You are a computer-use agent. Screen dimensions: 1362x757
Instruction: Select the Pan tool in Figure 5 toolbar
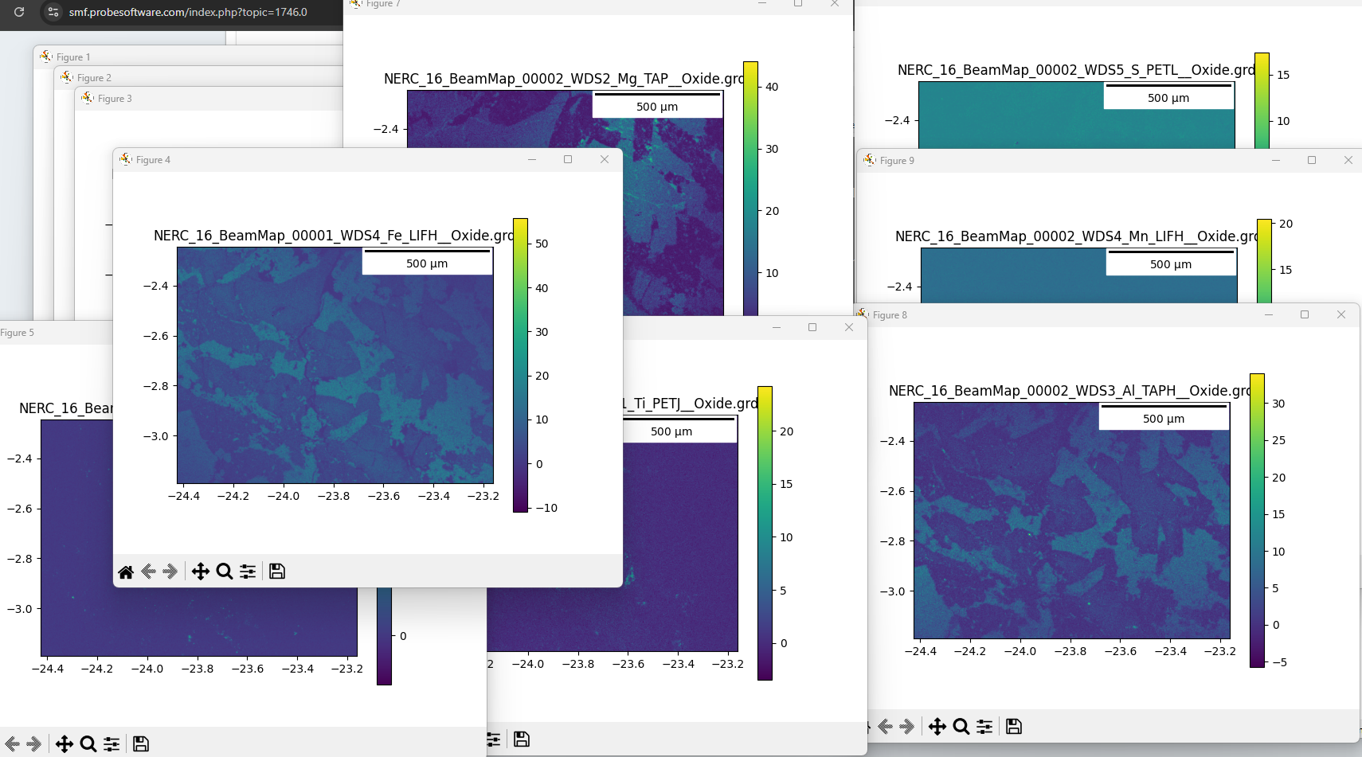(65, 744)
